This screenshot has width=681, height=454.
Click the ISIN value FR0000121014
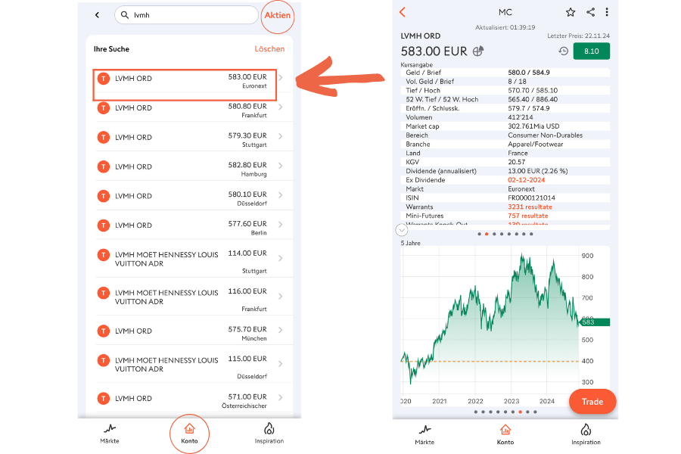pos(531,197)
